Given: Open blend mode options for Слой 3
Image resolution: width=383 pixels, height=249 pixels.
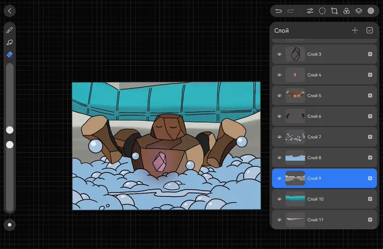Looking at the screenshot, I should point(370,54).
